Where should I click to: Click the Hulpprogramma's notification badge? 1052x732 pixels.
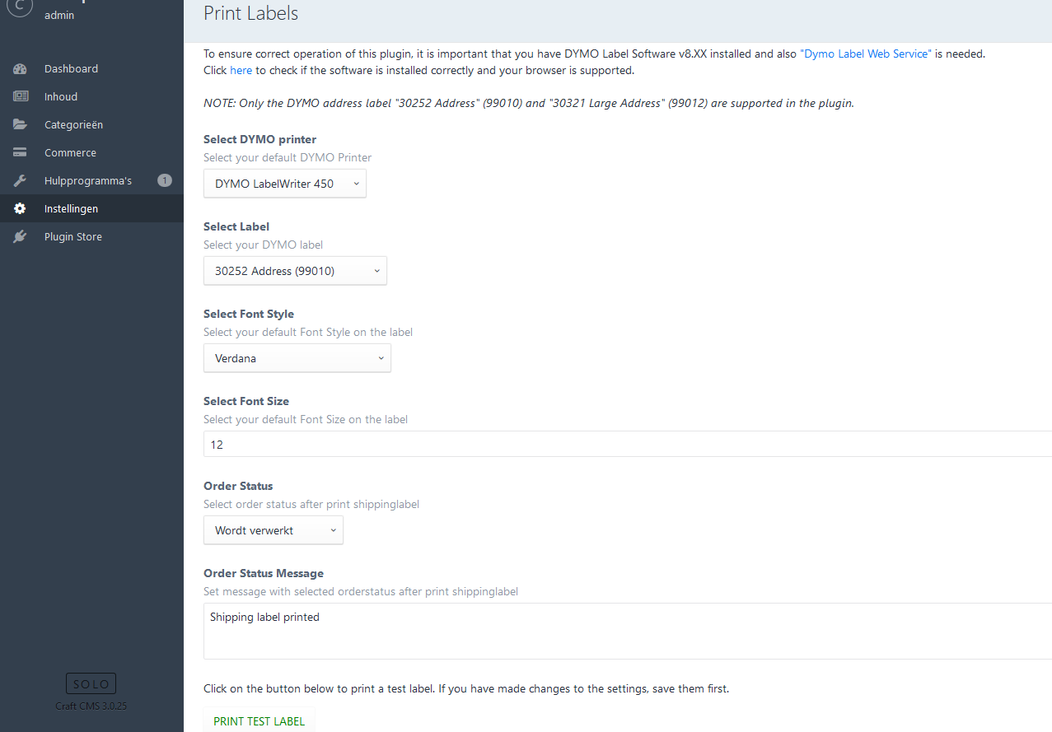(165, 181)
